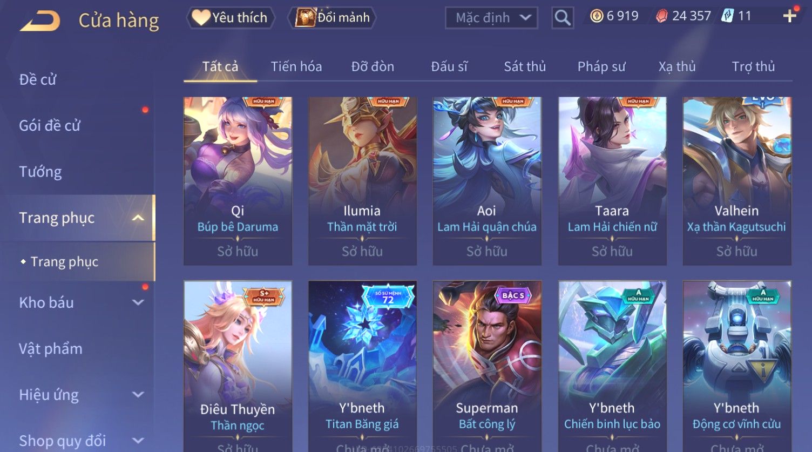Open the search magnifier icon

click(563, 18)
